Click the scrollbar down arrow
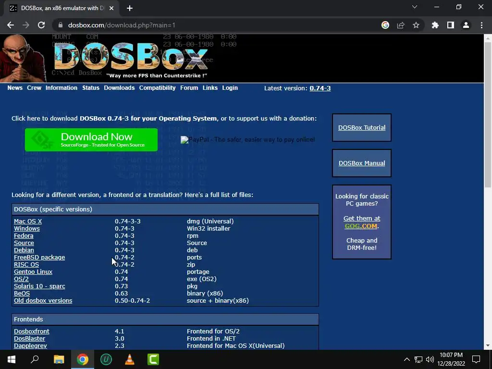Screen dimensions: 492x369 (x=488, y=346)
